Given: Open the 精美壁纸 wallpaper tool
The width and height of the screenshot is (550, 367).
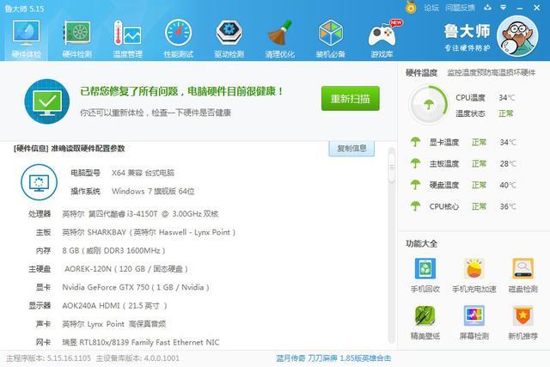Looking at the screenshot, I should tap(425, 321).
